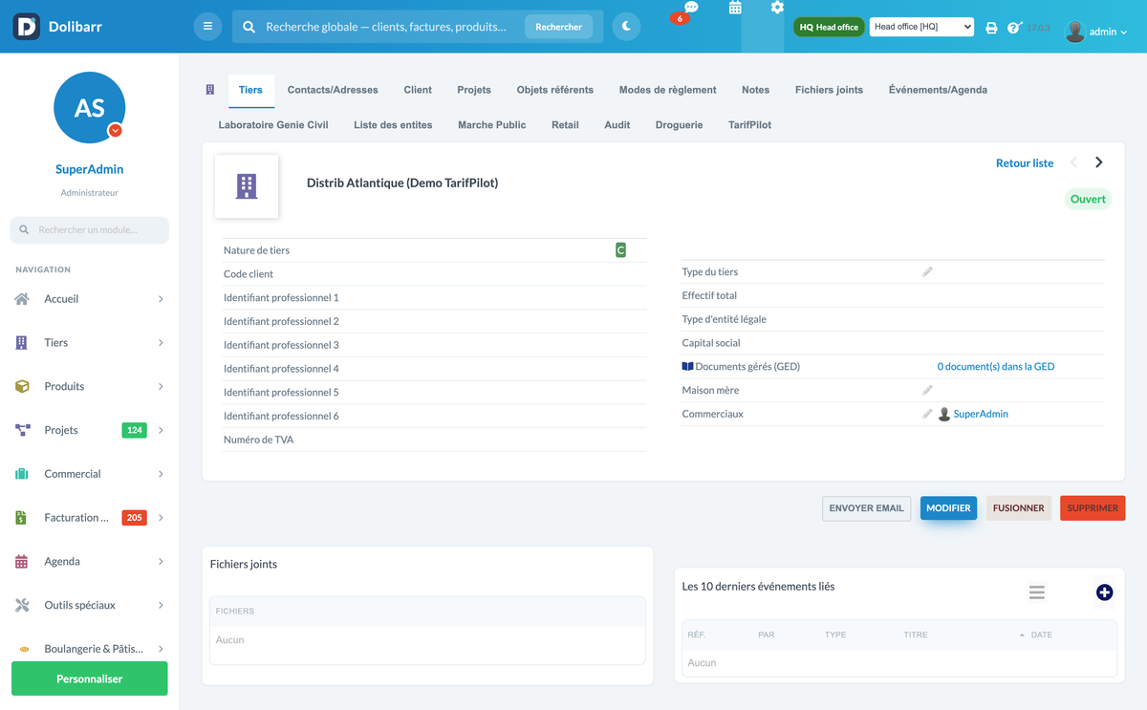Viewport: 1147px width, 710px height.
Task: Toggle the hamburger menu button
Action: 207,27
